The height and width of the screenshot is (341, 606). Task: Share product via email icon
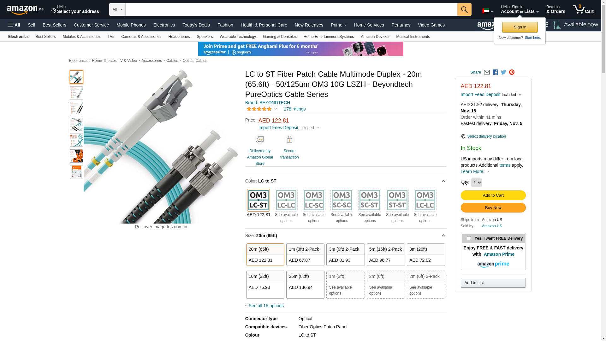click(x=487, y=72)
